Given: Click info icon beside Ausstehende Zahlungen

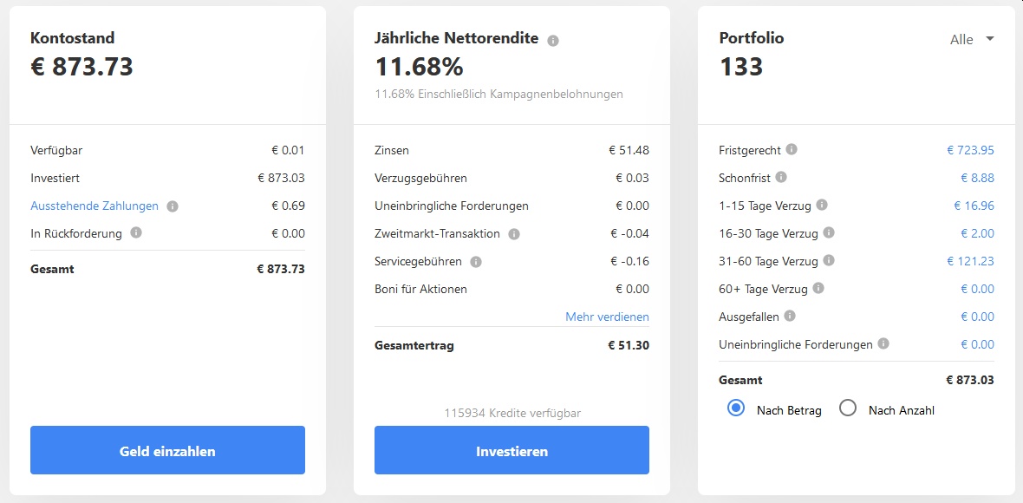Looking at the screenshot, I should click(173, 206).
